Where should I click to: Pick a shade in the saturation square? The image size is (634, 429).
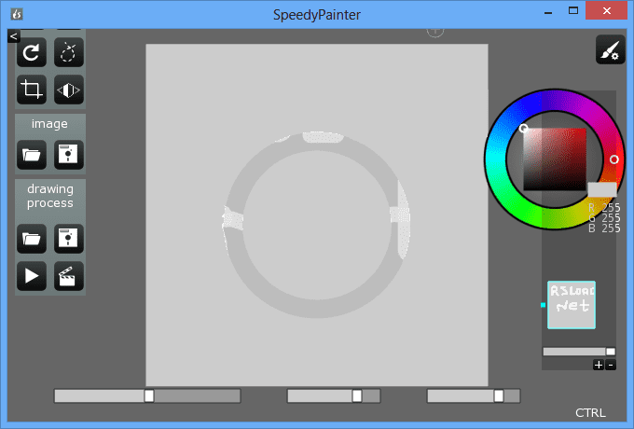(555, 159)
